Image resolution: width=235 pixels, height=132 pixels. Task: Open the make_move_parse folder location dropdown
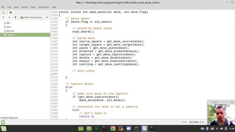34,17
